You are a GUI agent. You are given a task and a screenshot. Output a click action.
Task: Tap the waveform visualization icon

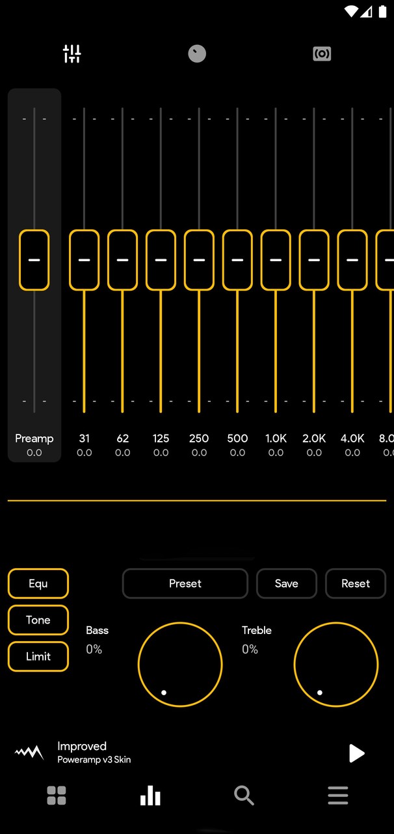click(29, 753)
